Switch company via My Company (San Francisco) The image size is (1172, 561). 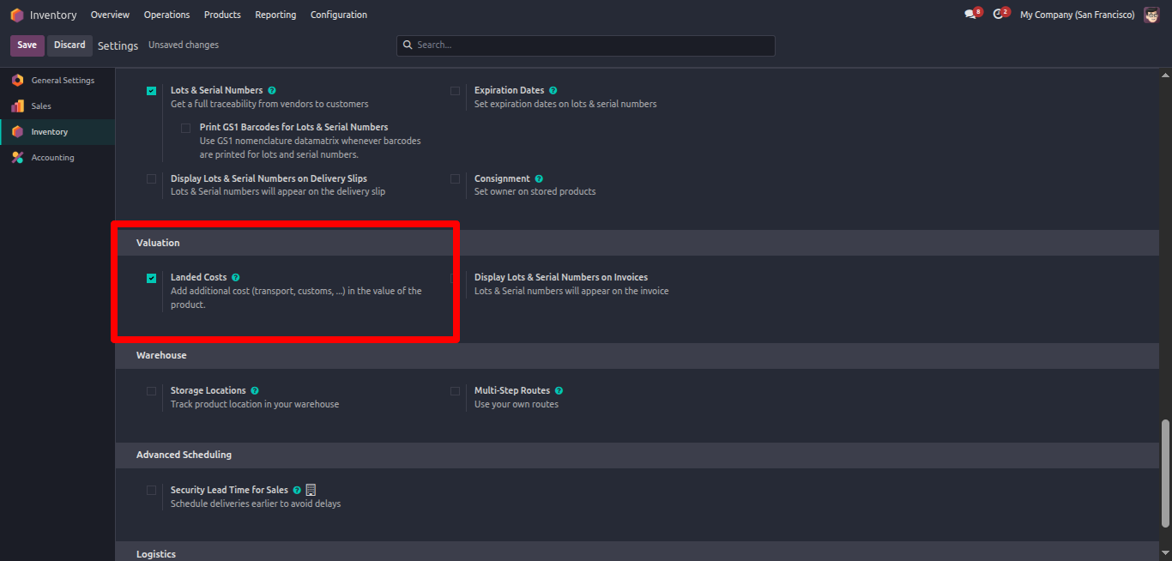[x=1077, y=15]
